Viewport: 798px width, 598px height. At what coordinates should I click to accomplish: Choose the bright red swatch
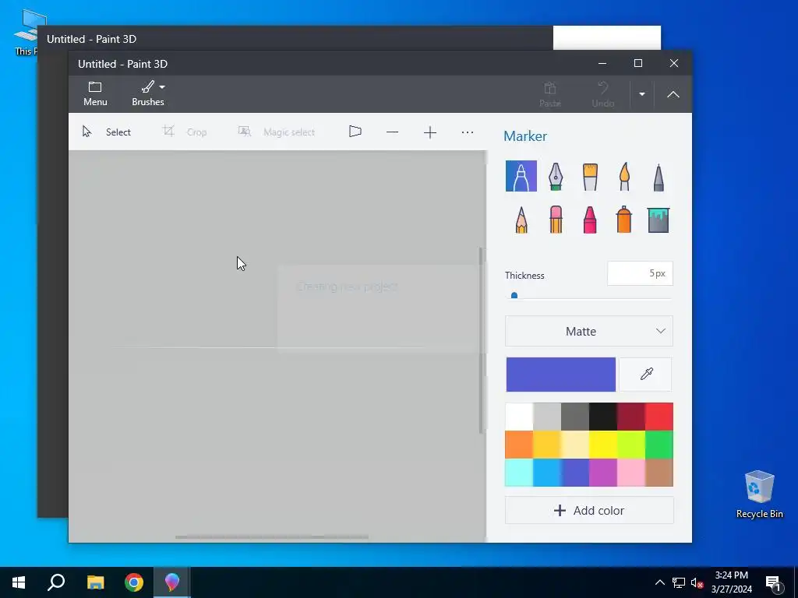point(659,417)
